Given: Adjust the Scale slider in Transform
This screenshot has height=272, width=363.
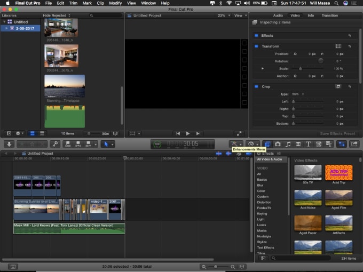Looking at the screenshot, I should click(300, 69).
